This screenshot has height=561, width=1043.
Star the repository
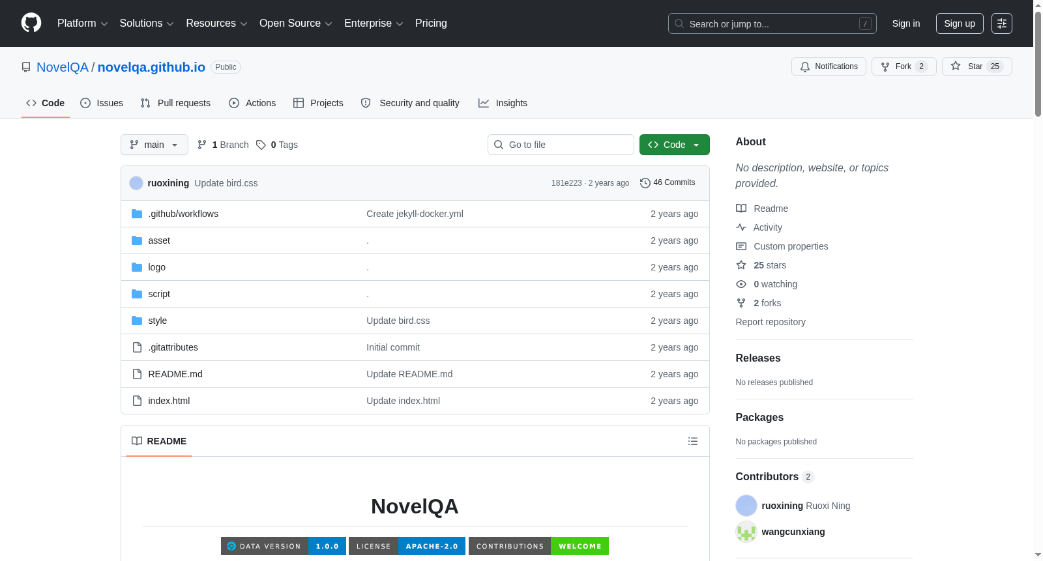click(977, 66)
